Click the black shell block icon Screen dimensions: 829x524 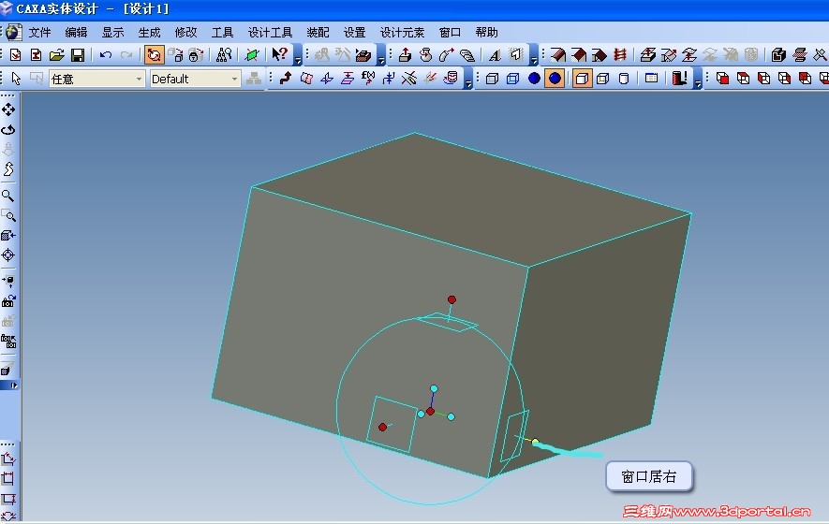pyautogui.click(x=778, y=55)
